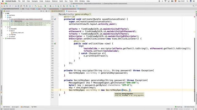Open the Navigate menu

tap(35, 1)
